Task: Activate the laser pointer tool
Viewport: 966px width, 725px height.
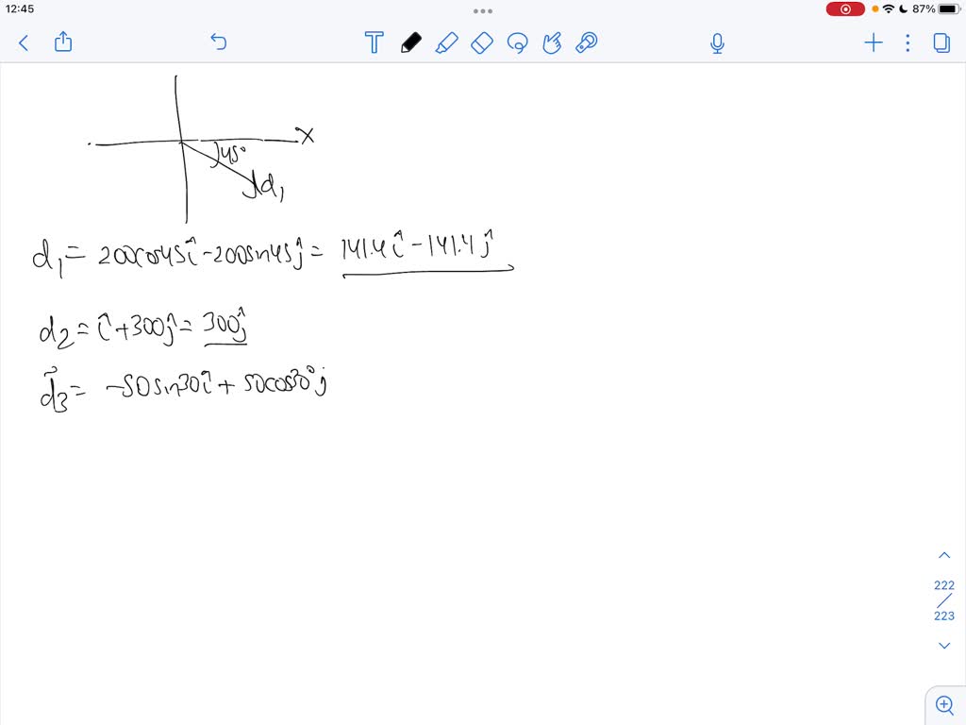Action: coord(586,42)
